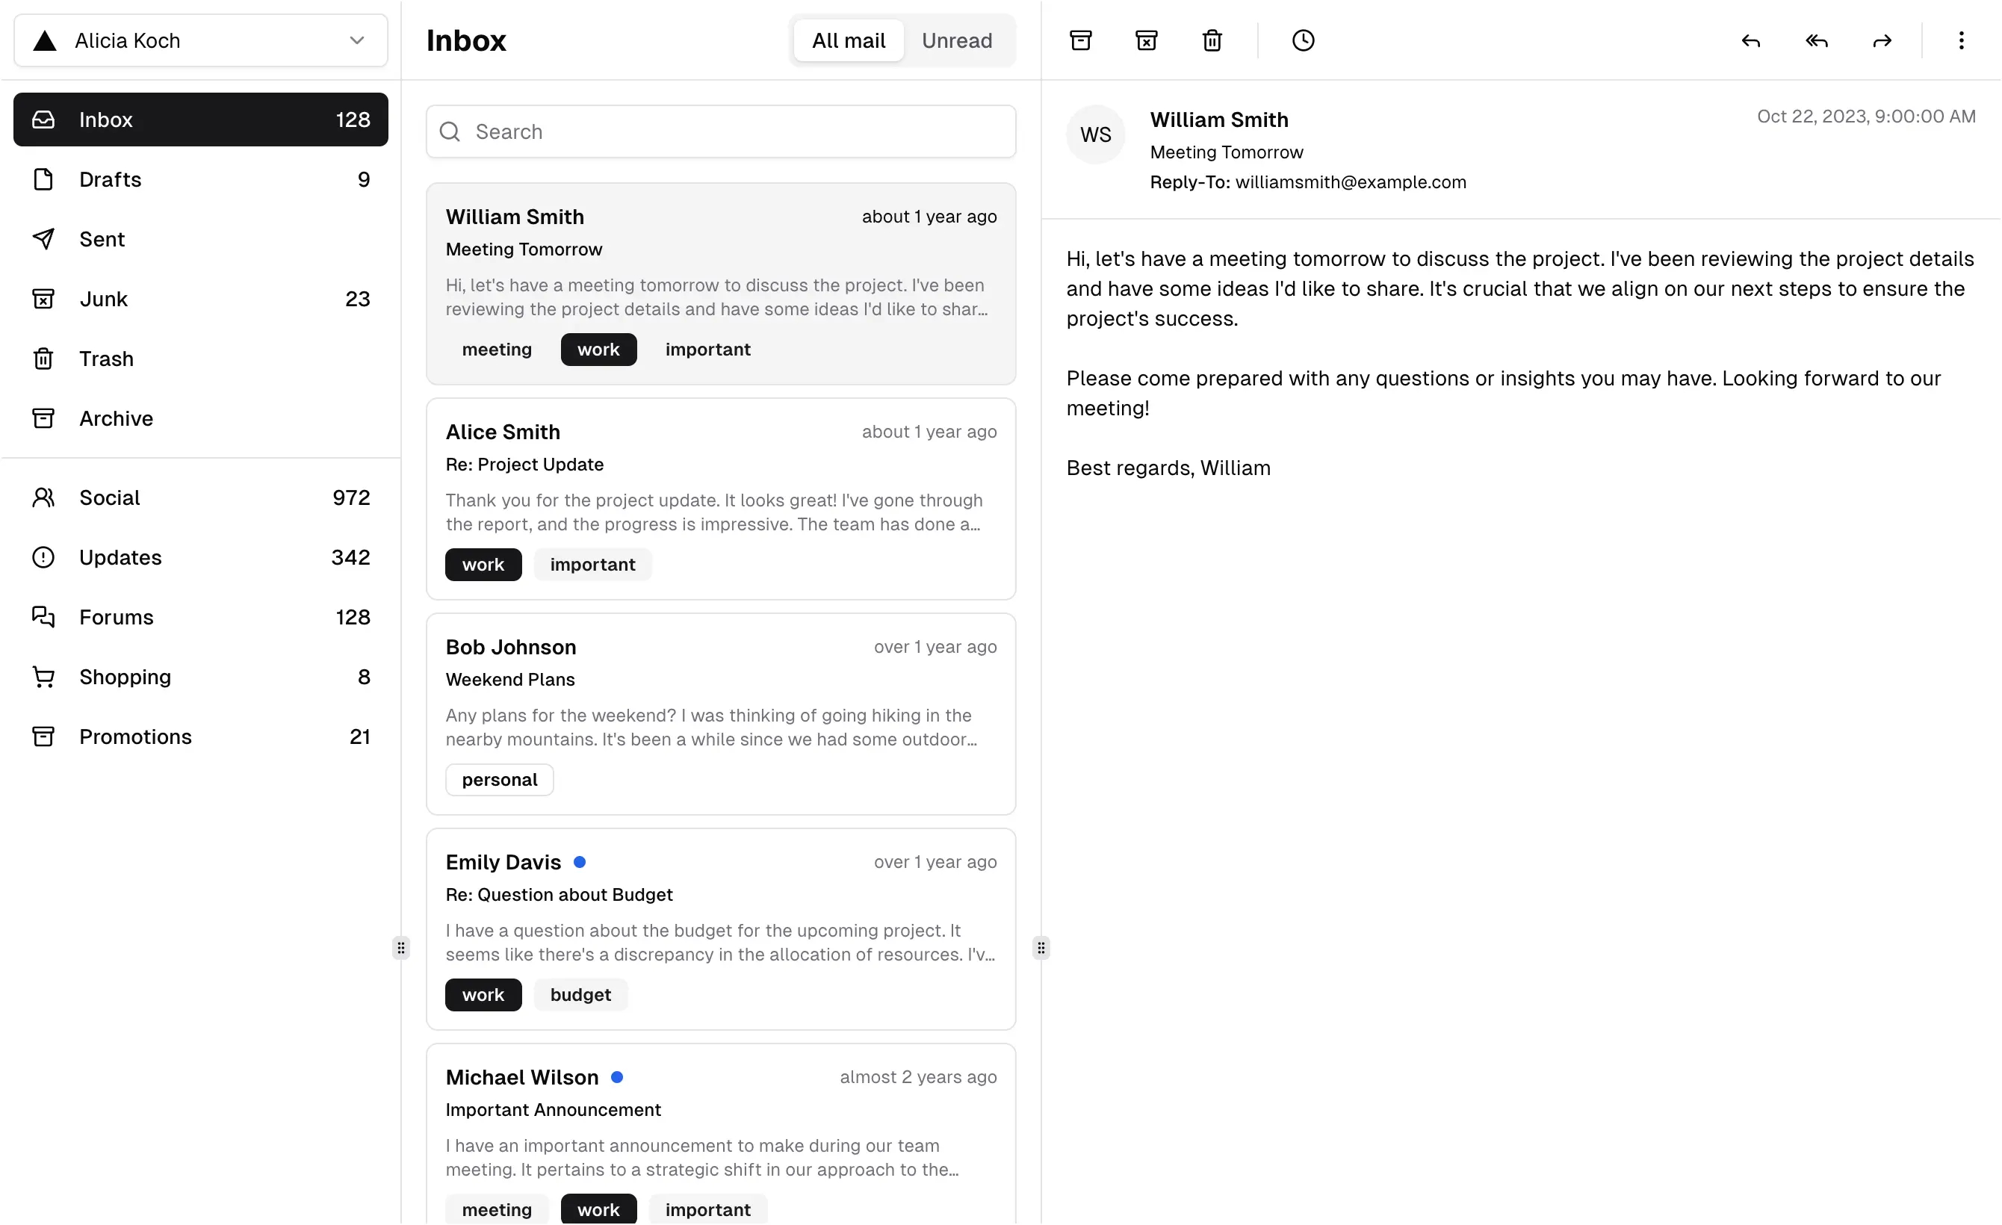
Task: Click the reply all double-arrow icon
Action: [x=1816, y=40]
